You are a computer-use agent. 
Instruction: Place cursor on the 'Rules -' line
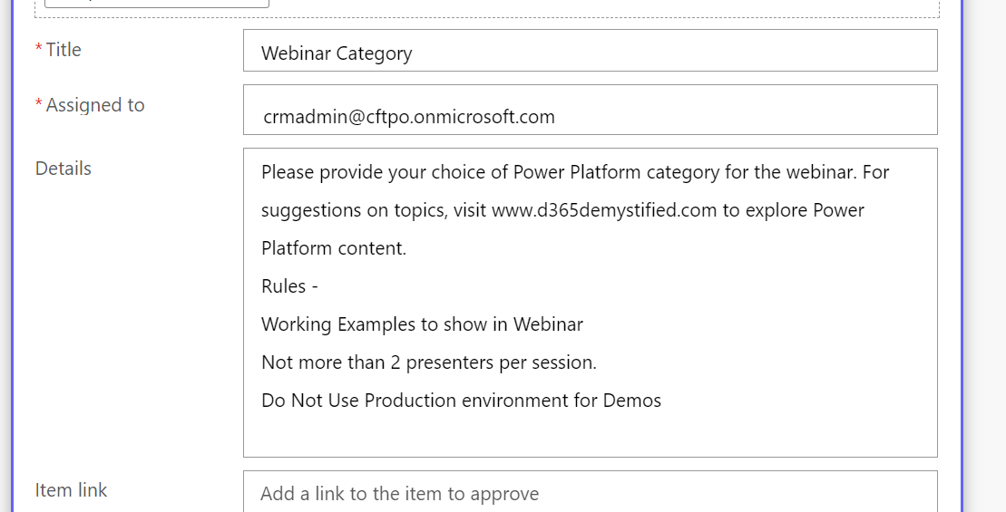[x=289, y=285]
